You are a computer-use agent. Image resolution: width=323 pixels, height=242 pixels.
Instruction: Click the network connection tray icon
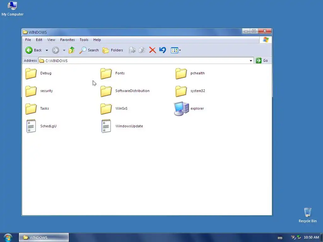(299, 238)
